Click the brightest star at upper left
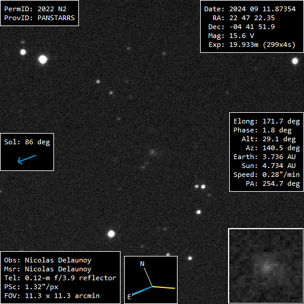The height and width of the screenshot is (304, 304). point(43,59)
